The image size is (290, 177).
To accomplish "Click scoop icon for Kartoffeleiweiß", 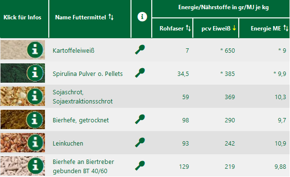I will coord(140,50).
